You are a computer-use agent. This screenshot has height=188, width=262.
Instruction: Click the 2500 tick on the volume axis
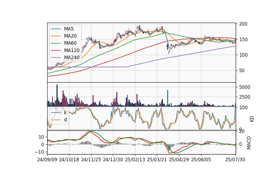[245, 97]
